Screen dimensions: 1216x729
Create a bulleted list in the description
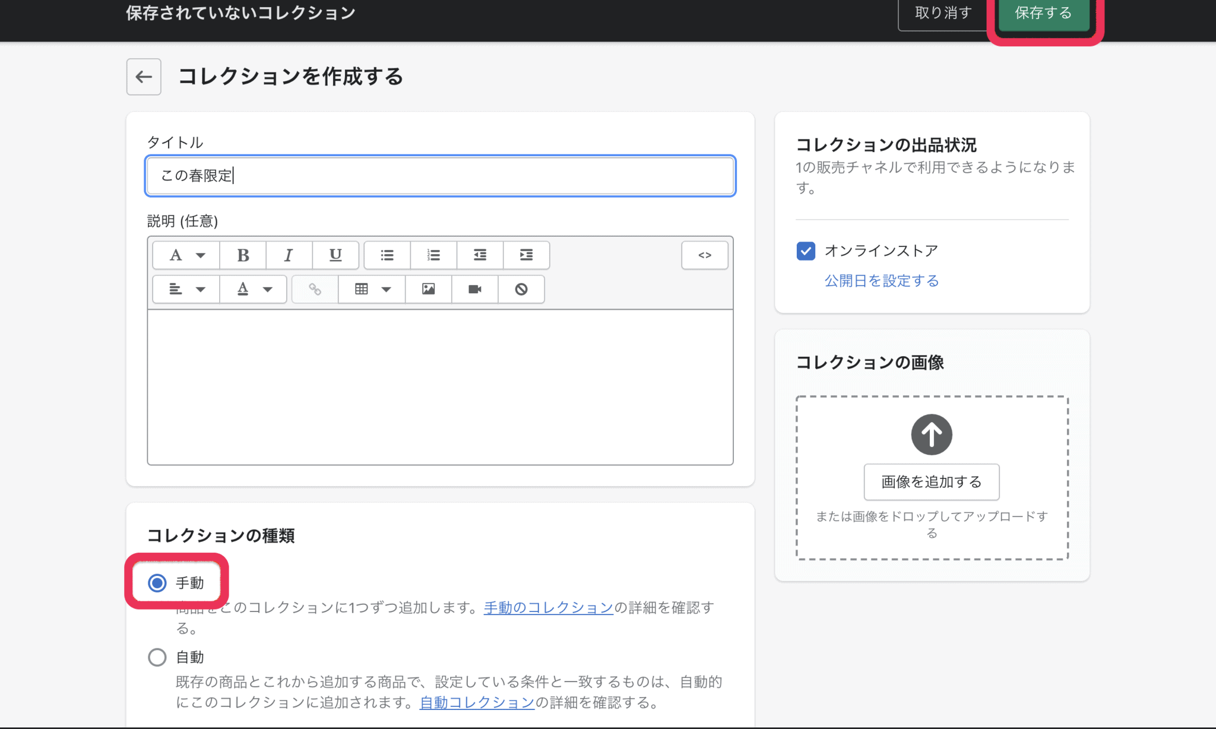pos(387,255)
